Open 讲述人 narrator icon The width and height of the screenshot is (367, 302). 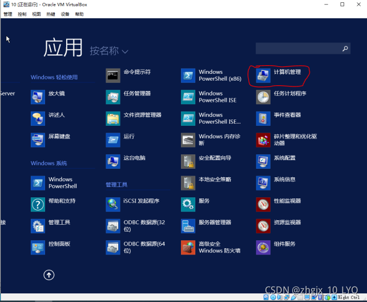(38, 118)
